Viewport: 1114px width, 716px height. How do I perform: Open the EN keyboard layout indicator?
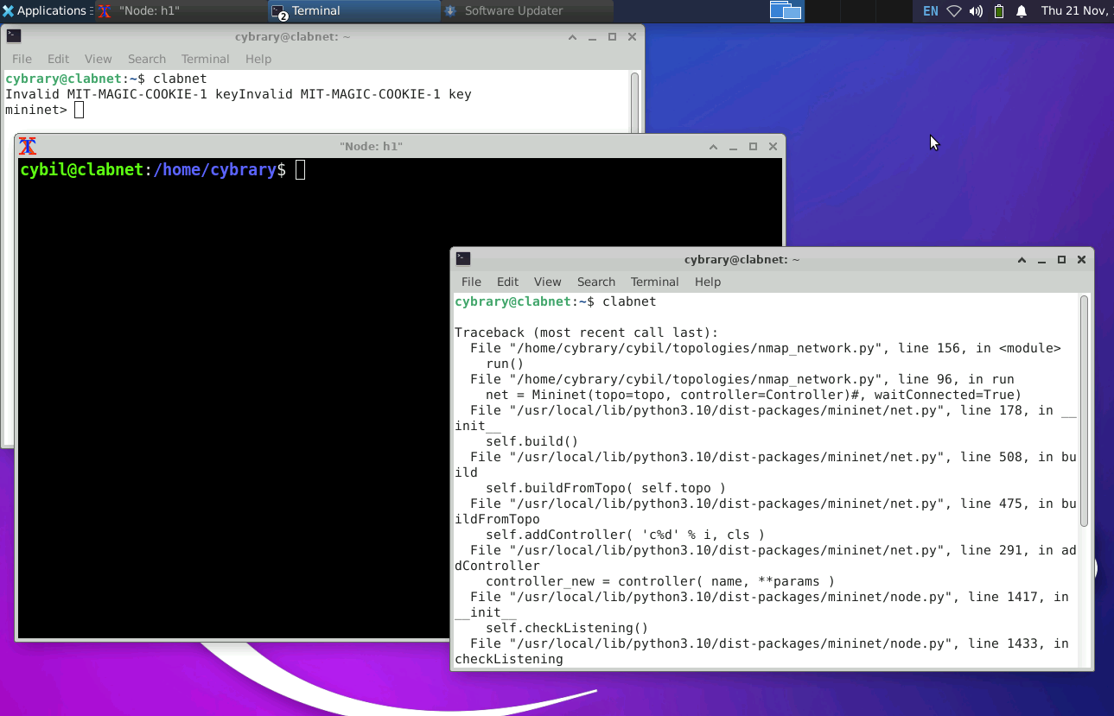930,11
